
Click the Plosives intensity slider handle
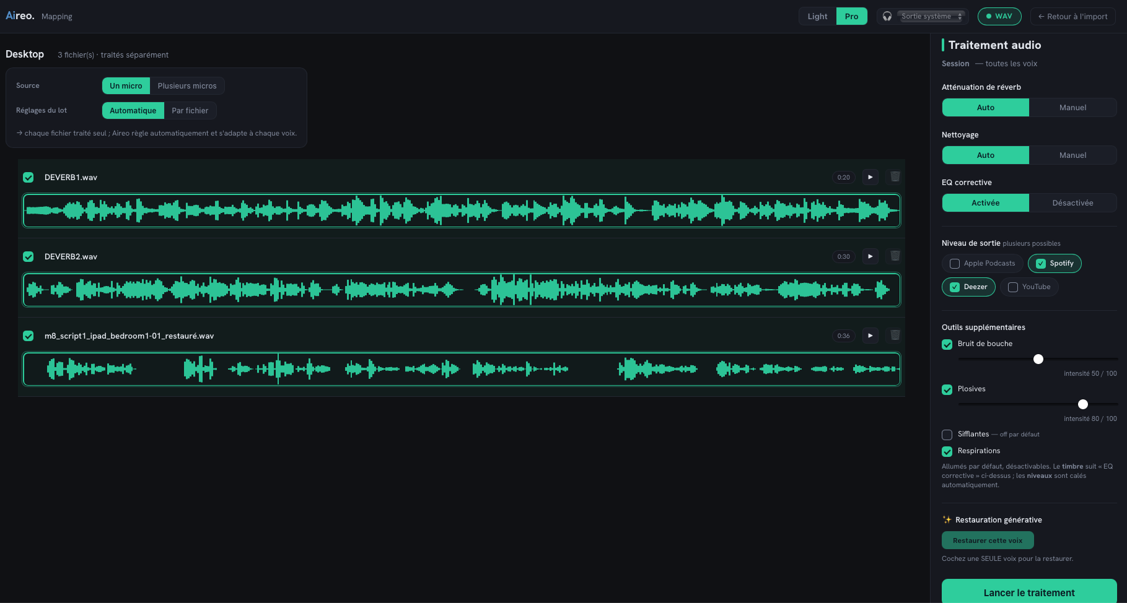[1083, 404]
